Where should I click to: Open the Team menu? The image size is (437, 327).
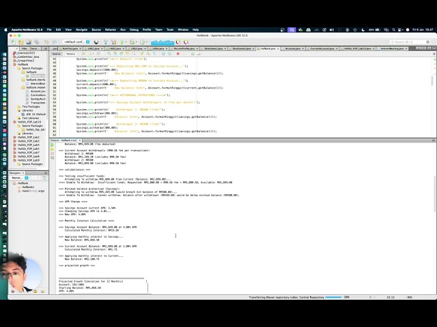pos(158,30)
